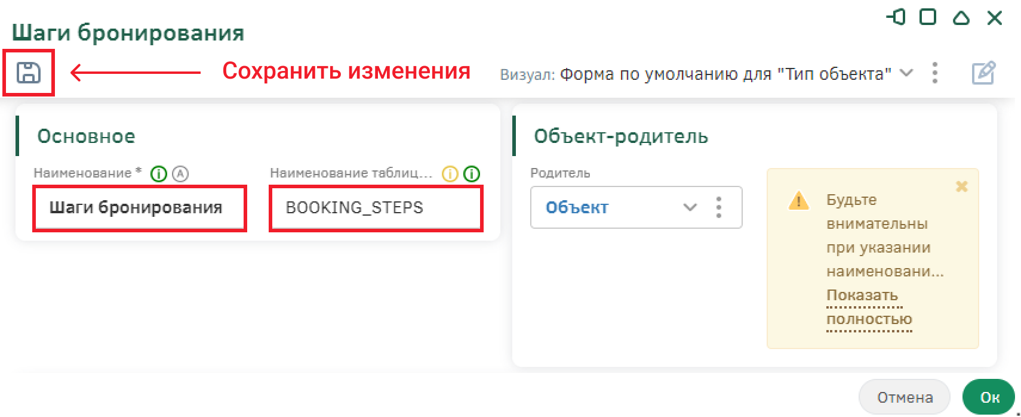Open the three-dot menu beside Визуал selector
The image size is (1021, 417).
935,73
